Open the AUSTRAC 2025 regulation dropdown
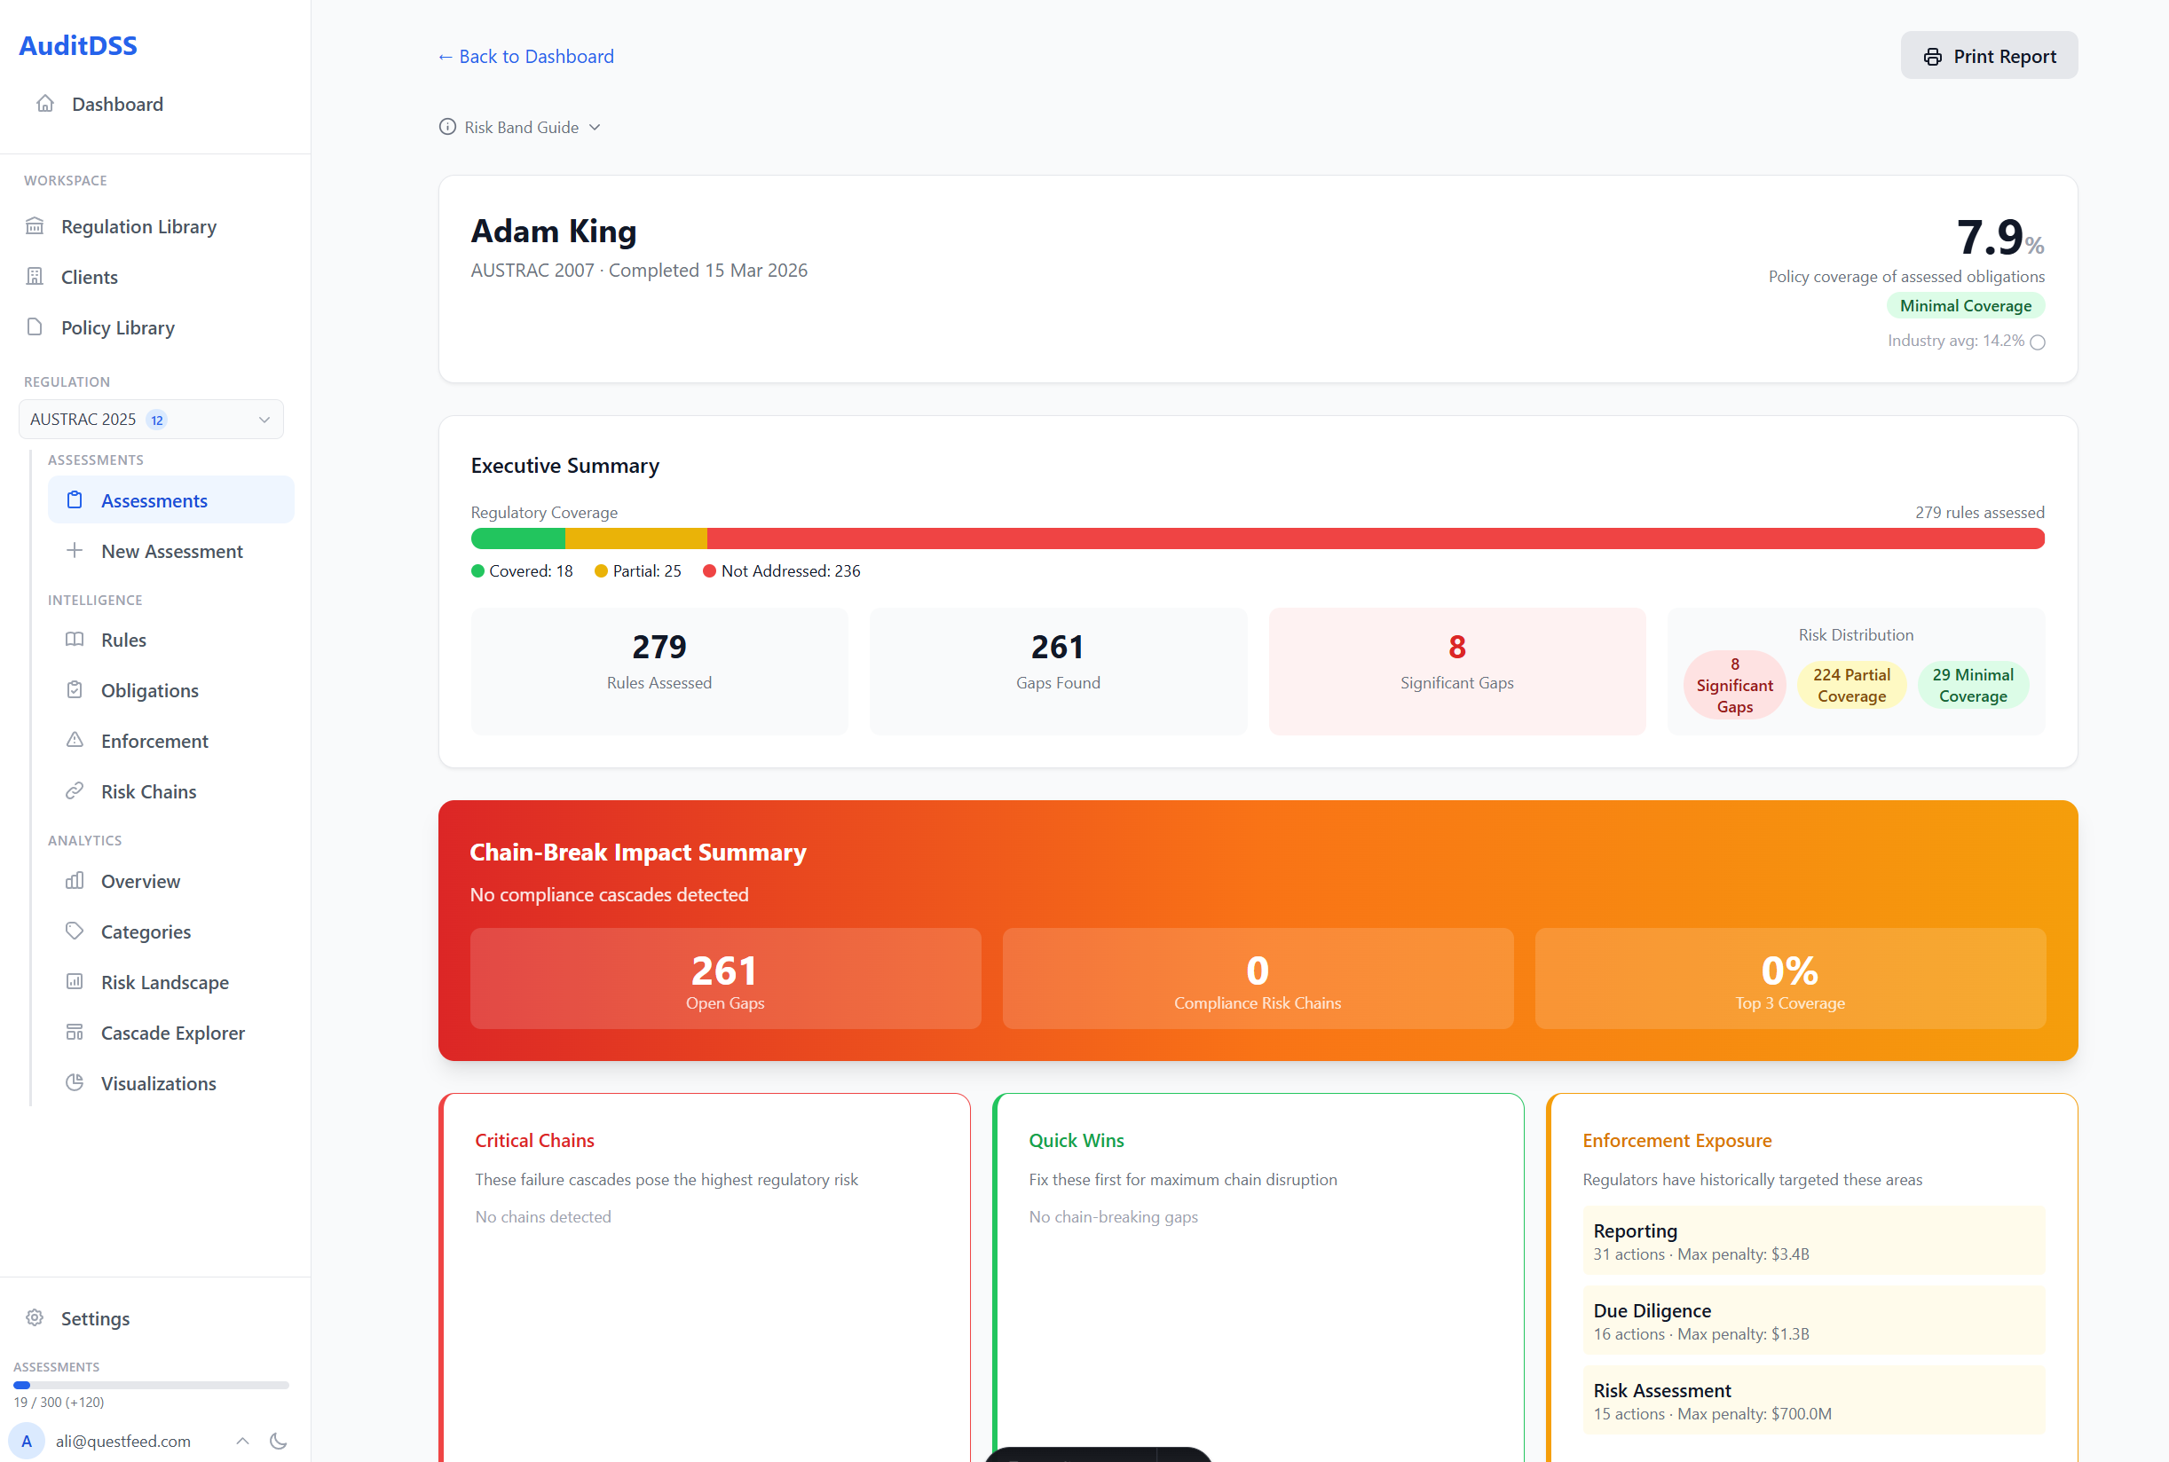Image resolution: width=2169 pixels, height=1462 pixels. (151, 420)
